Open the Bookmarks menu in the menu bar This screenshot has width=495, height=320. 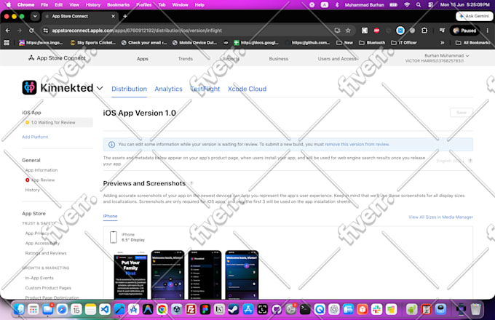118,5
